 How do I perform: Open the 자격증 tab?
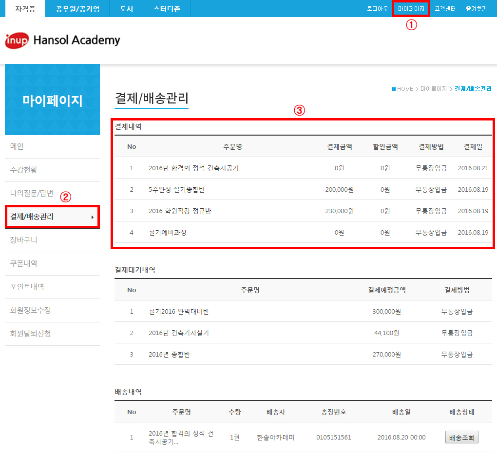pyautogui.click(x=25, y=9)
